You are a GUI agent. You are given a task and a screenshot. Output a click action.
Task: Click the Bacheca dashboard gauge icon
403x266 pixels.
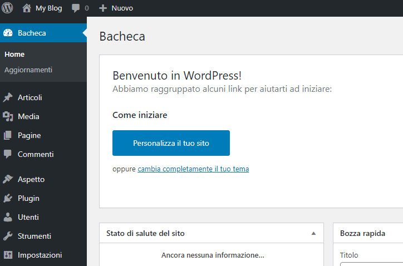point(8,33)
